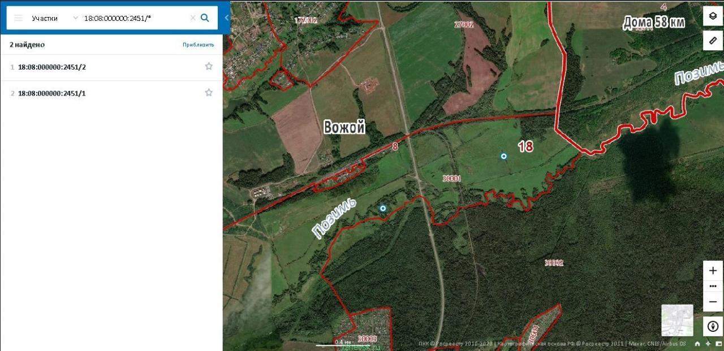Collapse the side panel with arrow
The image size is (724, 351).
(227, 18)
